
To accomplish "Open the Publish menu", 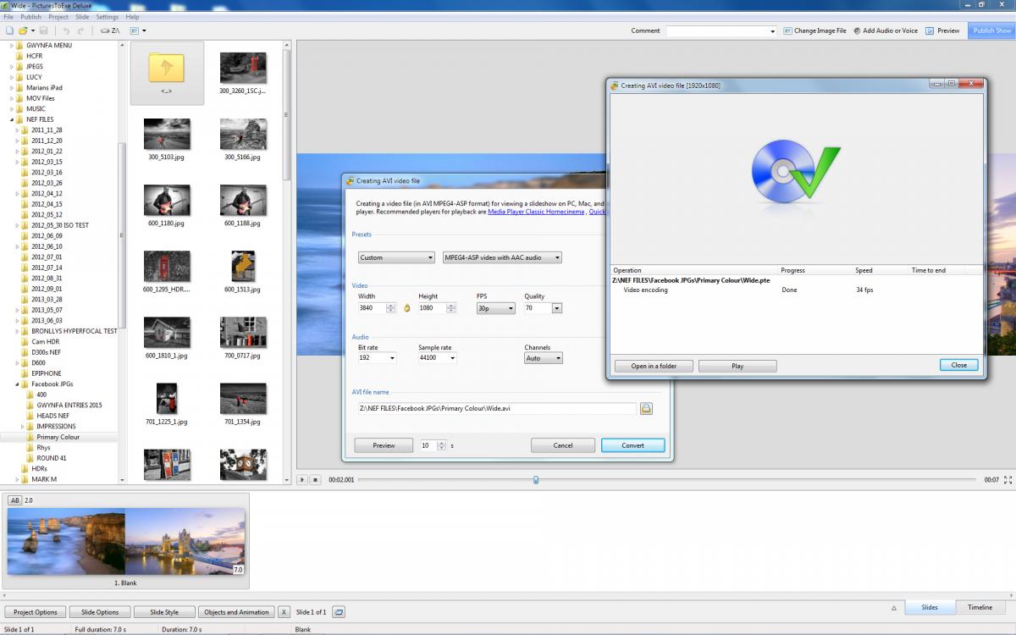I will 30,17.
